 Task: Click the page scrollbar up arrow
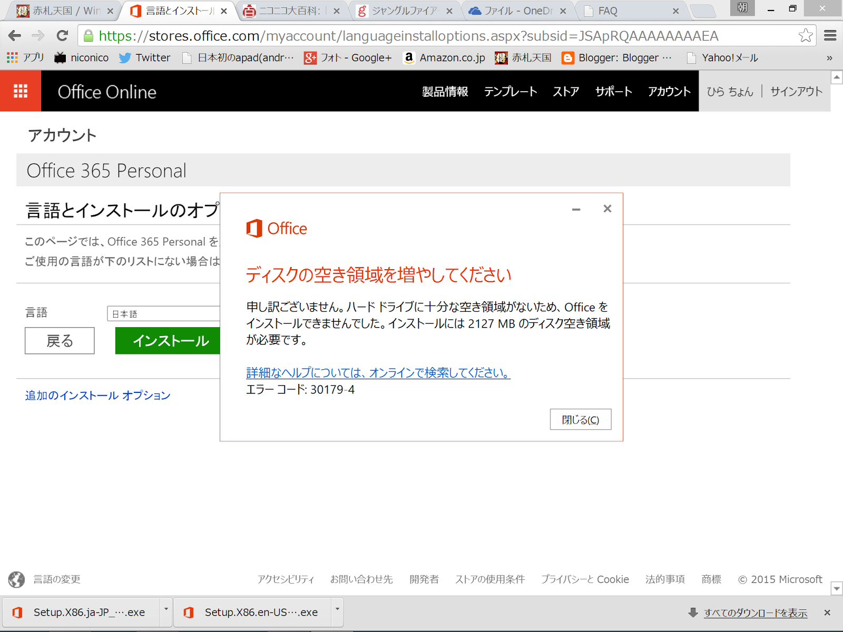(x=837, y=77)
